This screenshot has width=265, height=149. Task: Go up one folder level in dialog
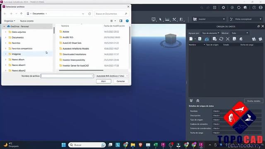click(21, 14)
